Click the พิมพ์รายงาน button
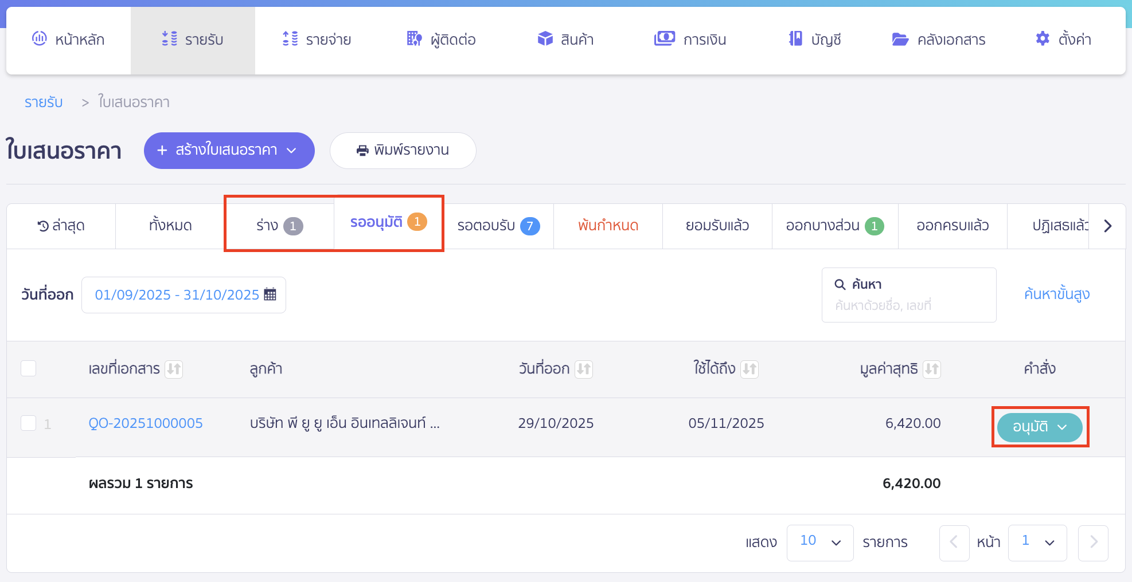The image size is (1132, 582). 403,151
